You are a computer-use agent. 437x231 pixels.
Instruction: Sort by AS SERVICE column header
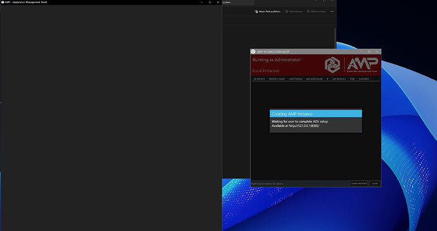(x=259, y=79)
